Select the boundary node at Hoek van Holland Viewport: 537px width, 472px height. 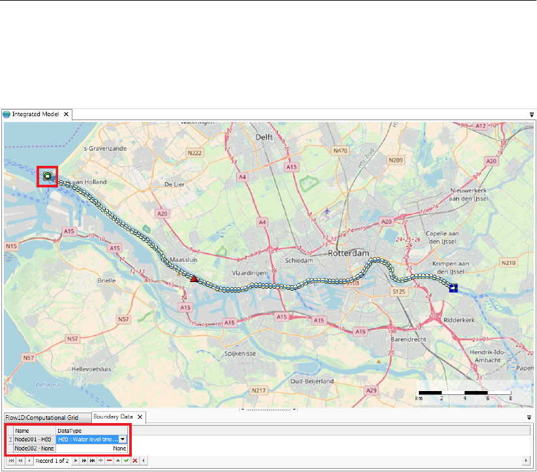click(47, 176)
